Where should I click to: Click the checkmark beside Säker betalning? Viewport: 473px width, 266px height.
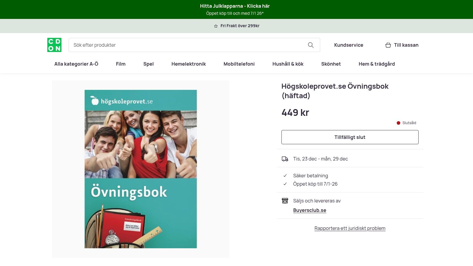pyautogui.click(x=285, y=176)
